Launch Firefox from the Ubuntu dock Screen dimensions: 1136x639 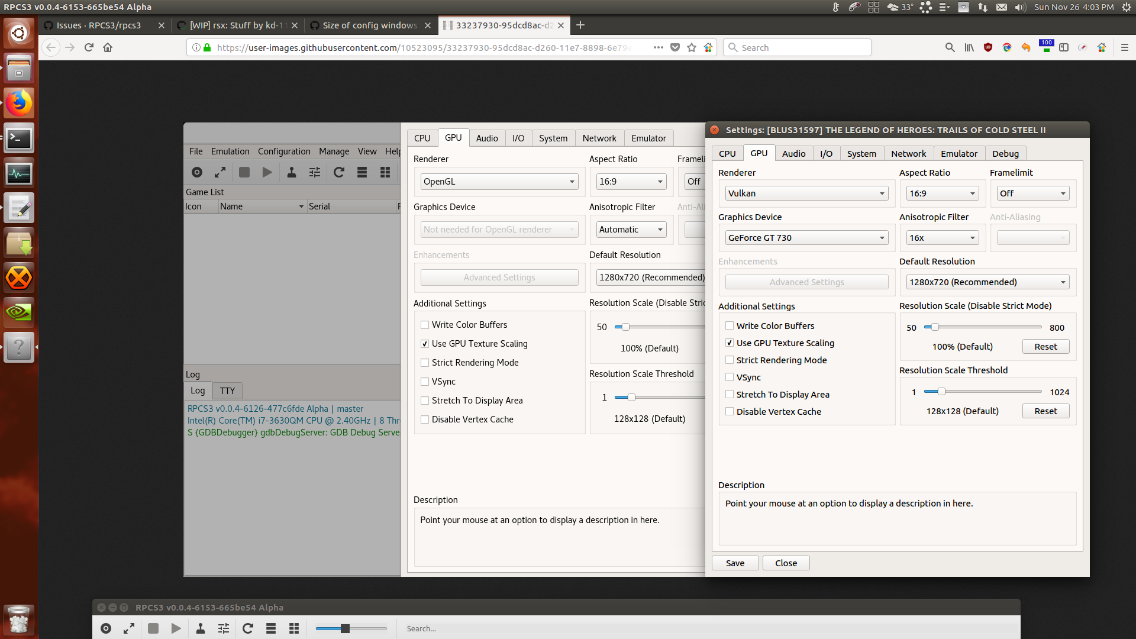click(x=19, y=104)
